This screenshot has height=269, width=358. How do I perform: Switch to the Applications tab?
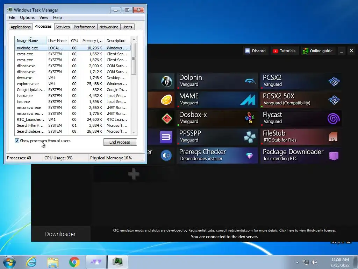(21, 27)
